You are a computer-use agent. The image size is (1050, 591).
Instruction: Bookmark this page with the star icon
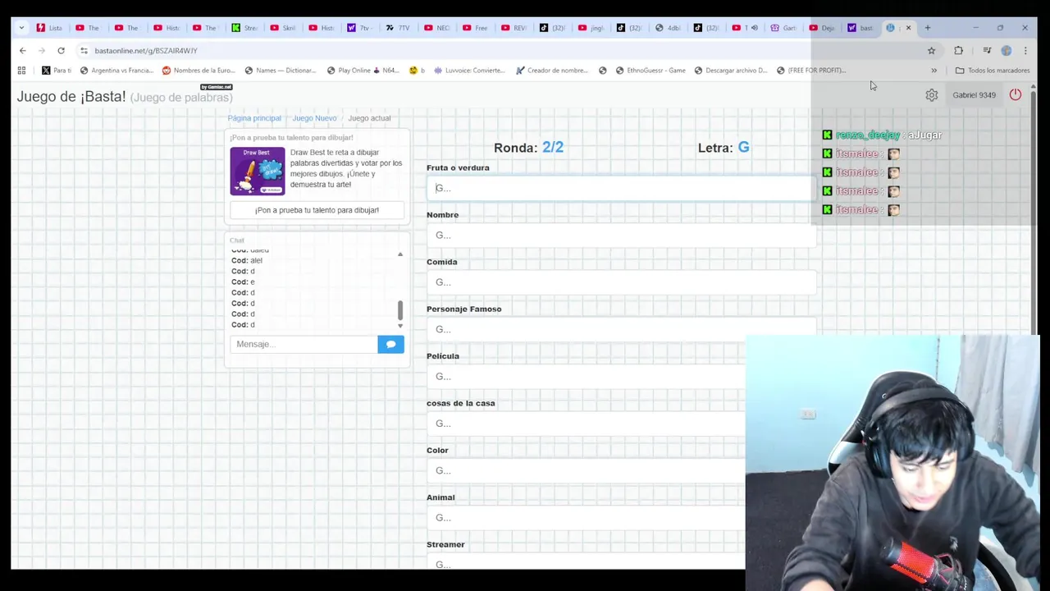tap(931, 50)
